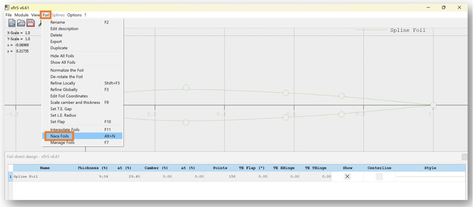Click the spline trailing edge control point at x=1
The width and height of the screenshot is (473, 207).
point(433,105)
